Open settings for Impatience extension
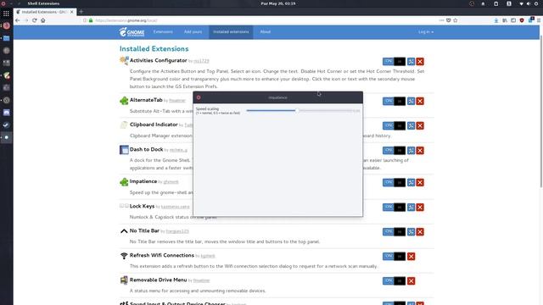This screenshot has width=543, height=305. pos(411,182)
